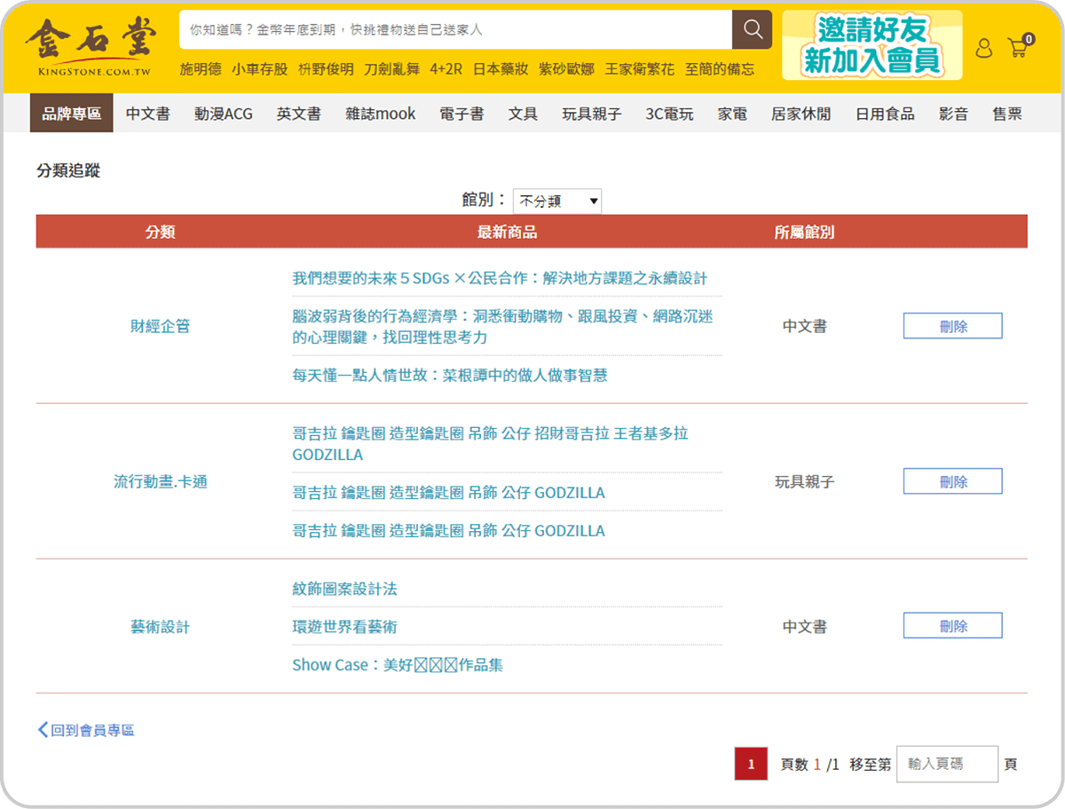1065x809 pixels.
Task: Open the 電子書 menu item
Action: (461, 114)
